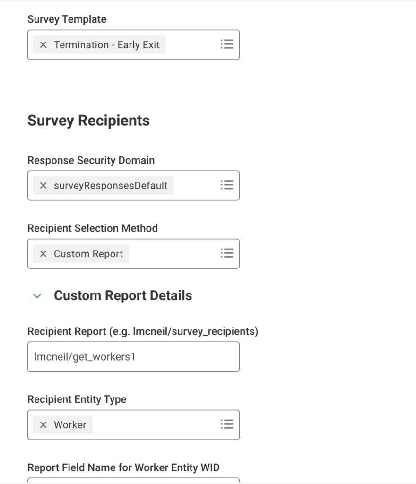Viewport: 416px width, 484px height.
Task: Remove the surveyResponsesDefault selection
Action: point(43,186)
